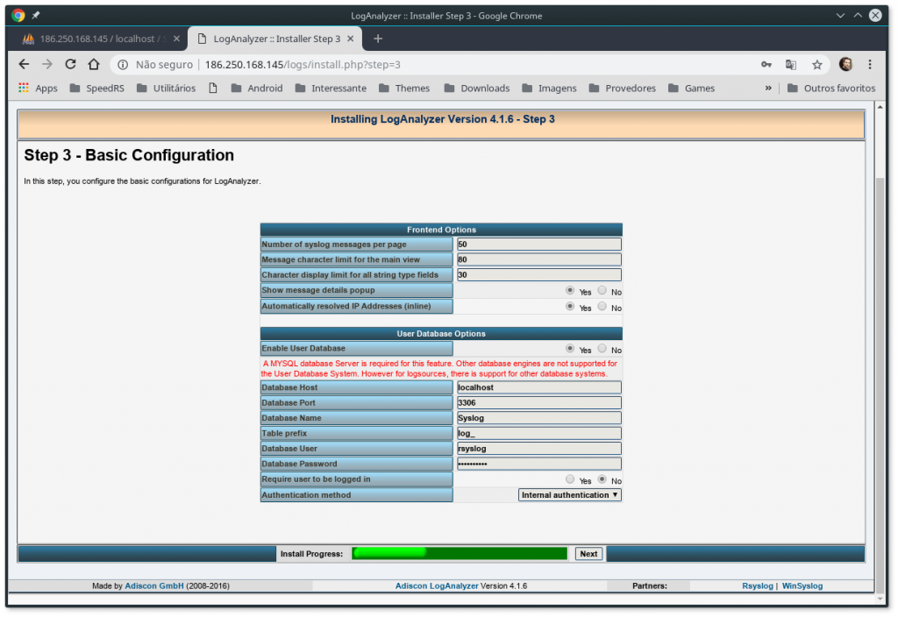Click the page reload icon
The image size is (898, 617).
(x=70, y=64)
